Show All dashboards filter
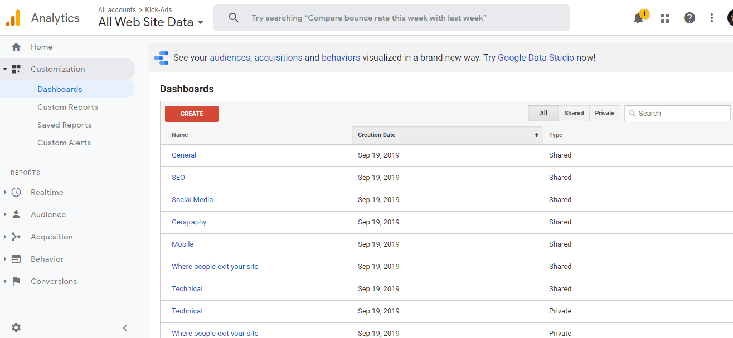Image resolution: width=733 pixels, height=338 pixels. (x=543, y=113)
